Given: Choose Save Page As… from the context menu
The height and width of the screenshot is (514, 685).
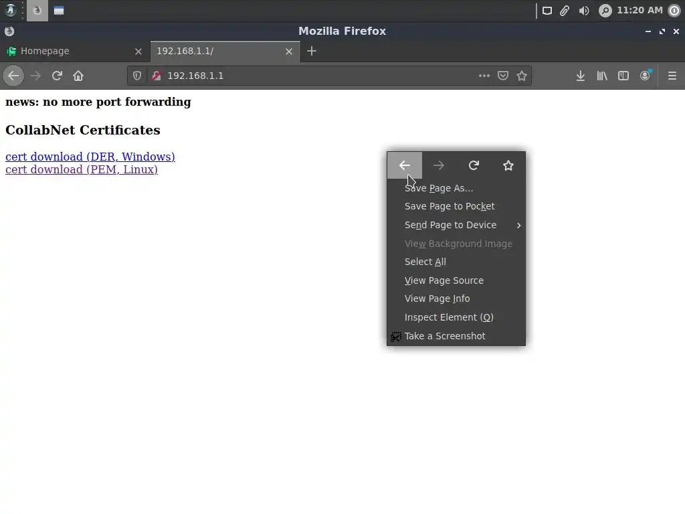Looking at the screenshot, I should click(x=456, y=188).
